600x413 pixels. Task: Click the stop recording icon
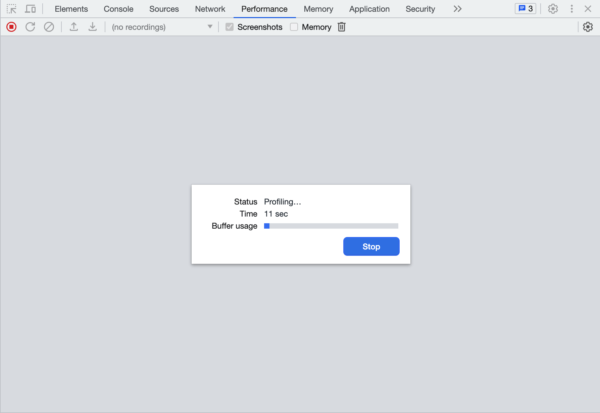click(11, 27)
